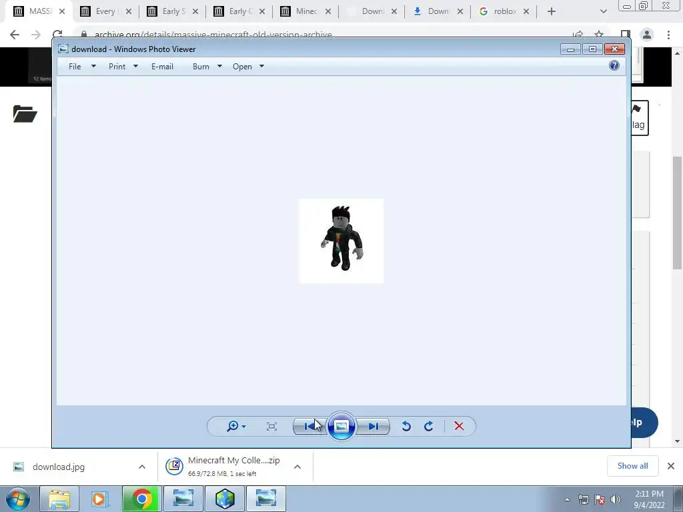The width and height of the screenshot is (683, 512).
Task: Go to the next photo
Action: click(x=373, y=426)
